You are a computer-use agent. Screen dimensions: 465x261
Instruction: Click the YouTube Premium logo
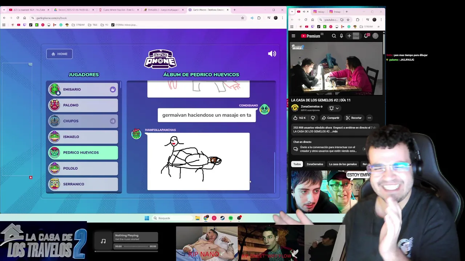311,36
